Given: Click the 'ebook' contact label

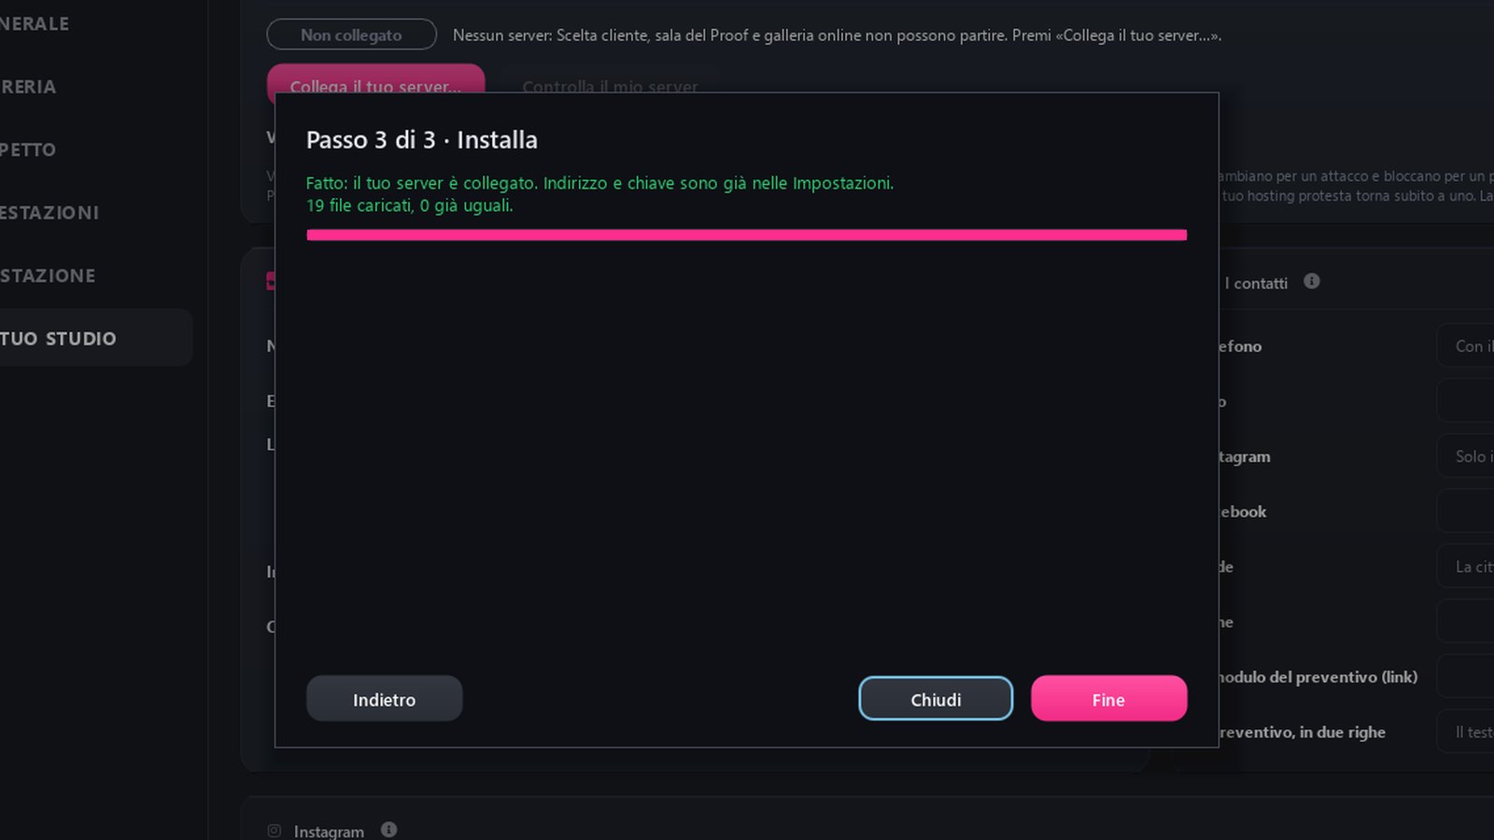Looking at the screenshot, I should tap(1242, 511).
